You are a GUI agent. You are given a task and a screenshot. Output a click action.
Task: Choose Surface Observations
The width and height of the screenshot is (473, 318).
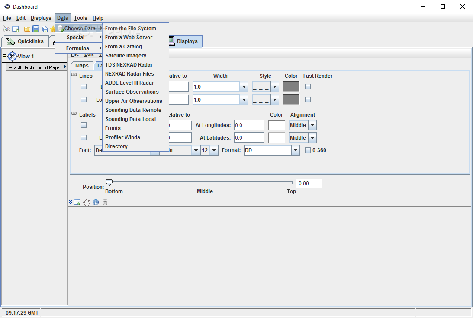tap(135, 92)
